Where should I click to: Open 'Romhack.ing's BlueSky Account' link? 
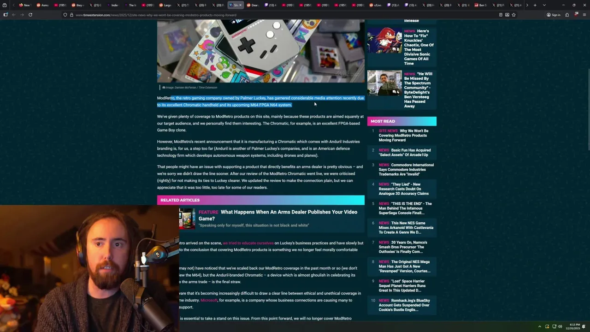[x=404, y=305]
